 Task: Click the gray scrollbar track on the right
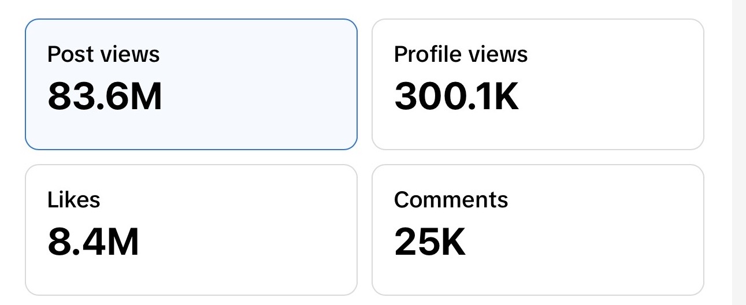coord(739,152)
